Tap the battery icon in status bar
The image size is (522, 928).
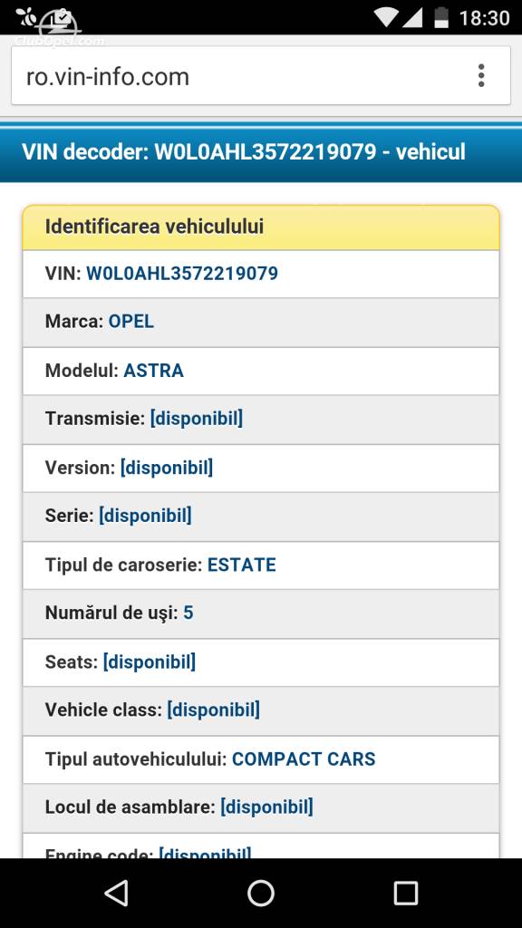click(441, 17)
